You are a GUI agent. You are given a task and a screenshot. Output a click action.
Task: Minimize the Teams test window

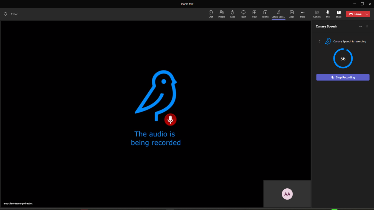(x=355, y=4)
